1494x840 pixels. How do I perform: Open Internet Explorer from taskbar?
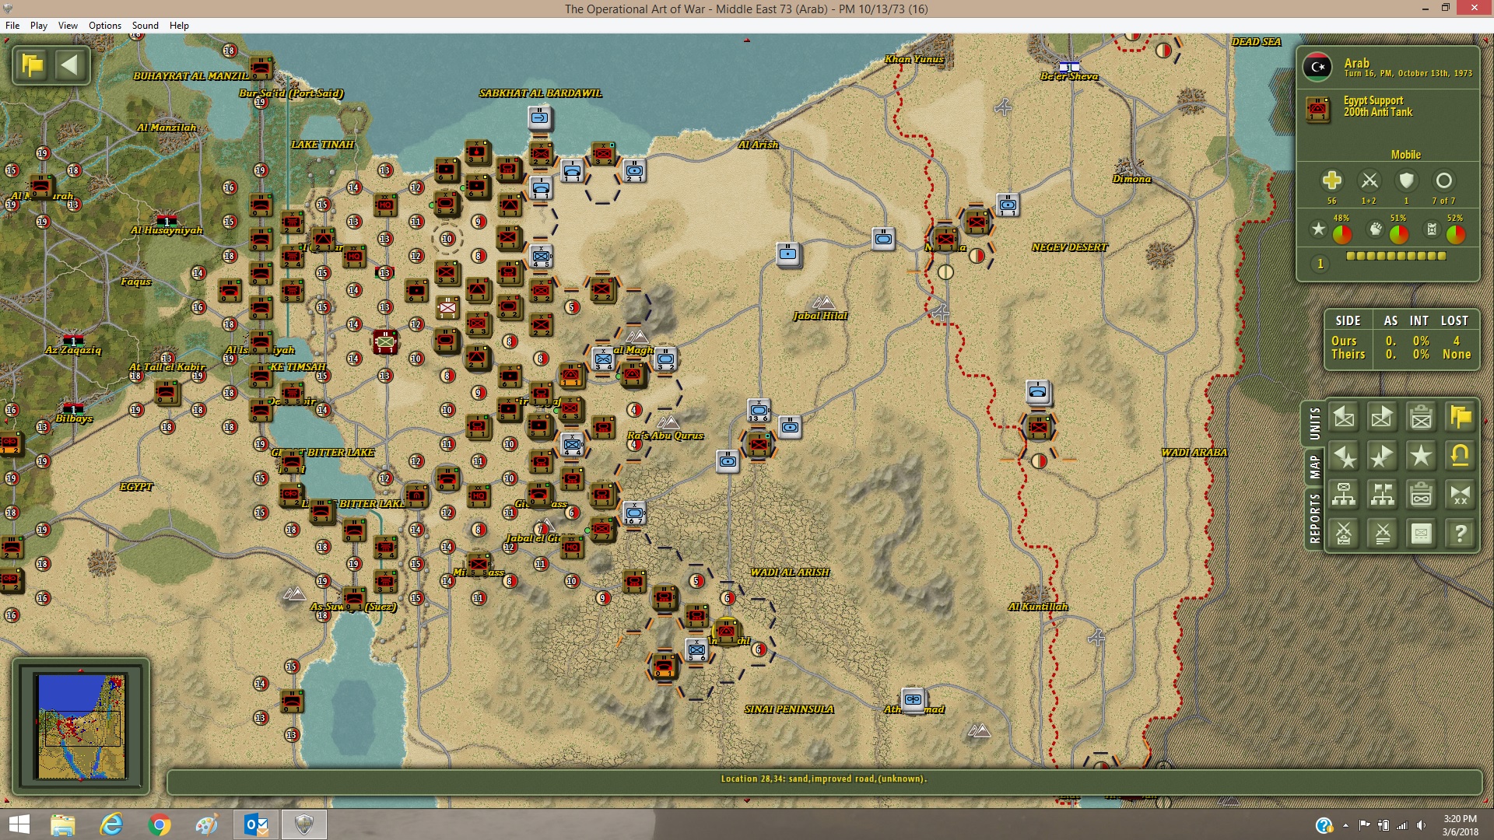point(111,824)
